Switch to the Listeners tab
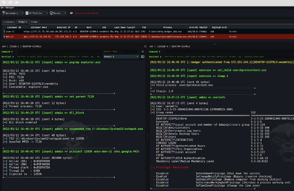This screenshot has height=191, width=294. 9,22
